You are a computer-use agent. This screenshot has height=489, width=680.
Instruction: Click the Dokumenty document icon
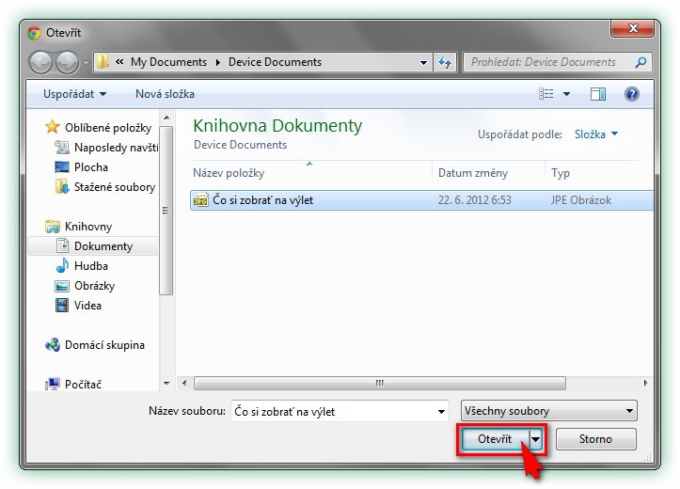[62, 245]
